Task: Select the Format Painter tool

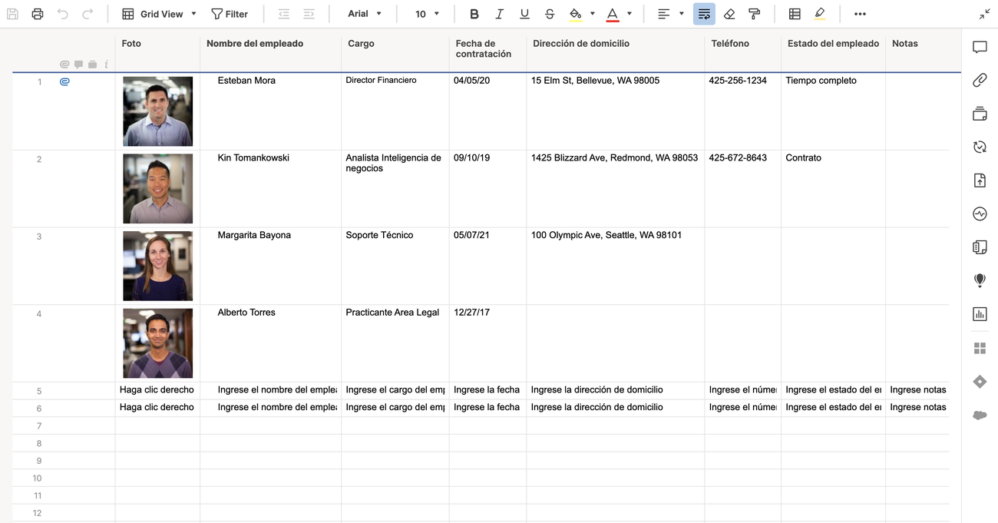Action: tap(754, 13)
